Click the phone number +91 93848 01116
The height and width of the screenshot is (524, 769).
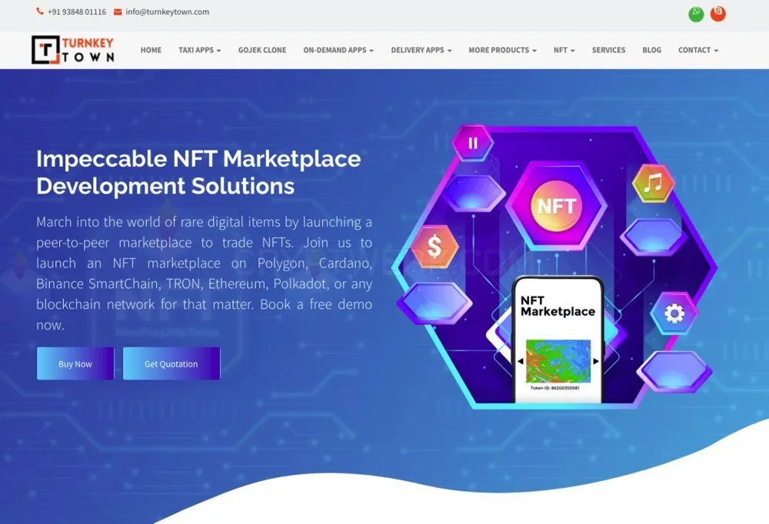pos(77,12)
